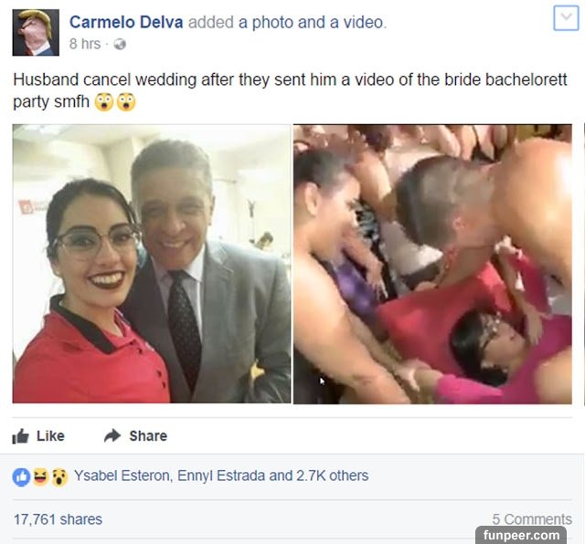This screenshot has width=585, height=544.
Task: Open Ysabel Esteron's profile link
Action: pyautogui.click(x=122, y=476)
